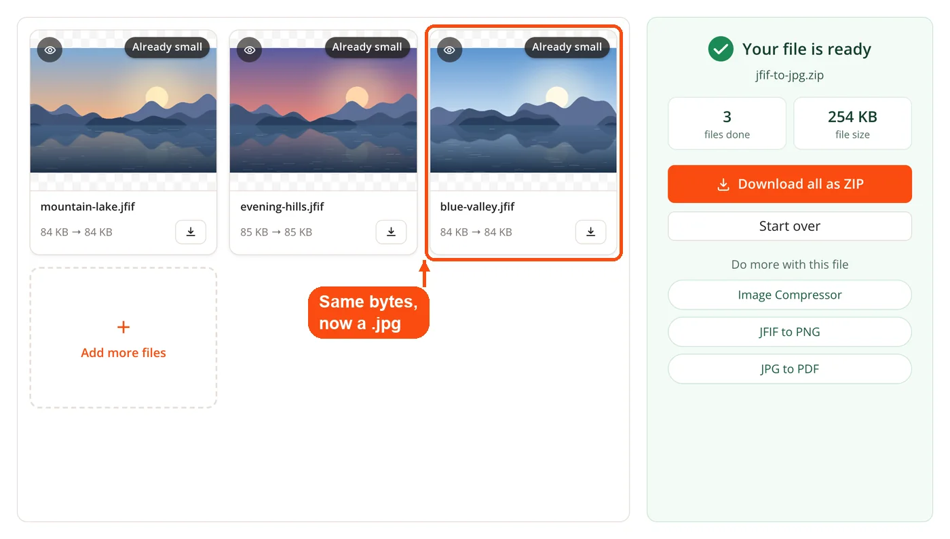Click mountain-lake.jfif's '84 KB → 84 KB' text
The width and height of the screenshot is (950, 539).
tap(76, 232)
